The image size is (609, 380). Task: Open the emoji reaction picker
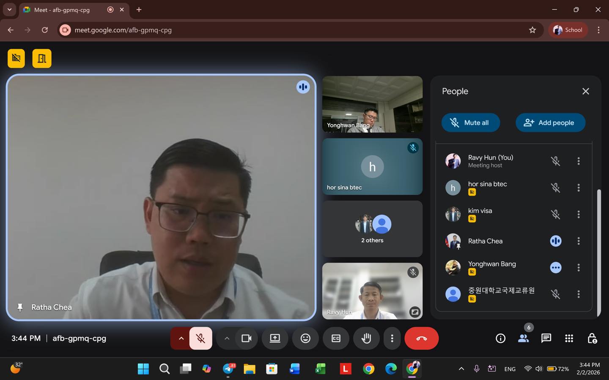pos(305,338)
